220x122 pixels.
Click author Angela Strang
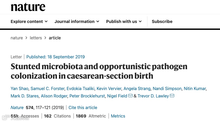137,88
